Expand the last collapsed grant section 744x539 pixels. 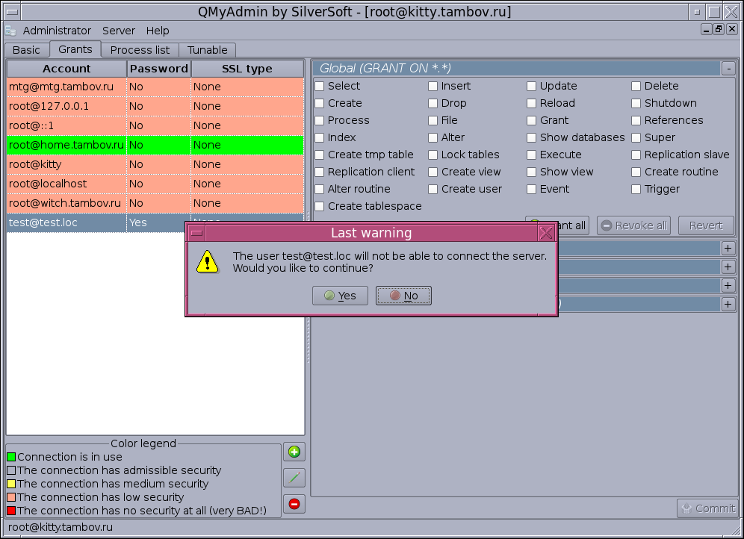pos(728,304)
